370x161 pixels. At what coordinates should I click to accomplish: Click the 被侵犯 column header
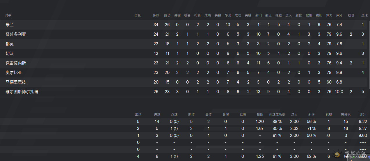[x=346, y=115]
